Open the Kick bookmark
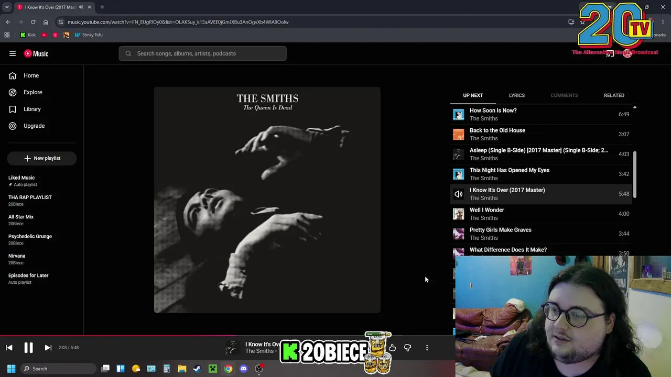The width and height of the screenshot is (671, 377). click(28, 35)
